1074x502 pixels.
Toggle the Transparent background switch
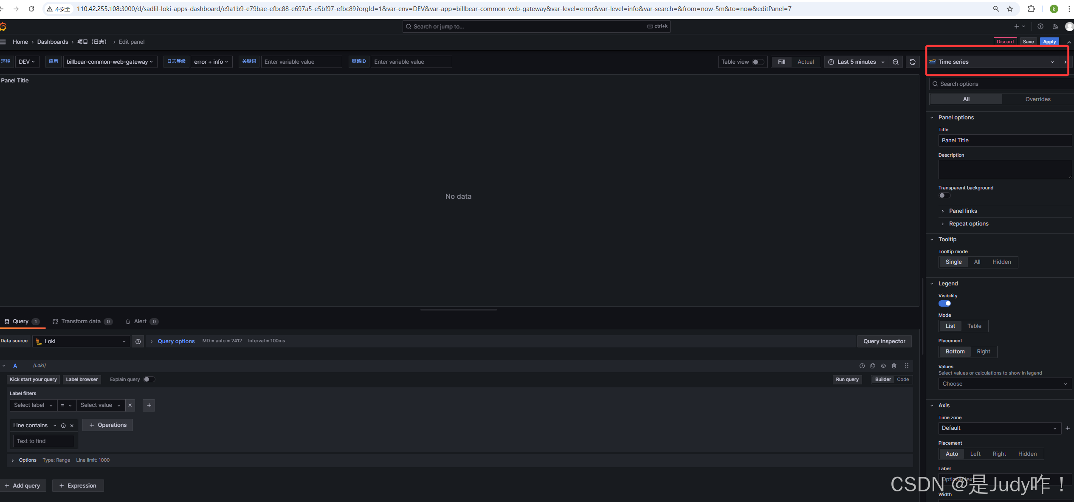(x=944, y=195)
